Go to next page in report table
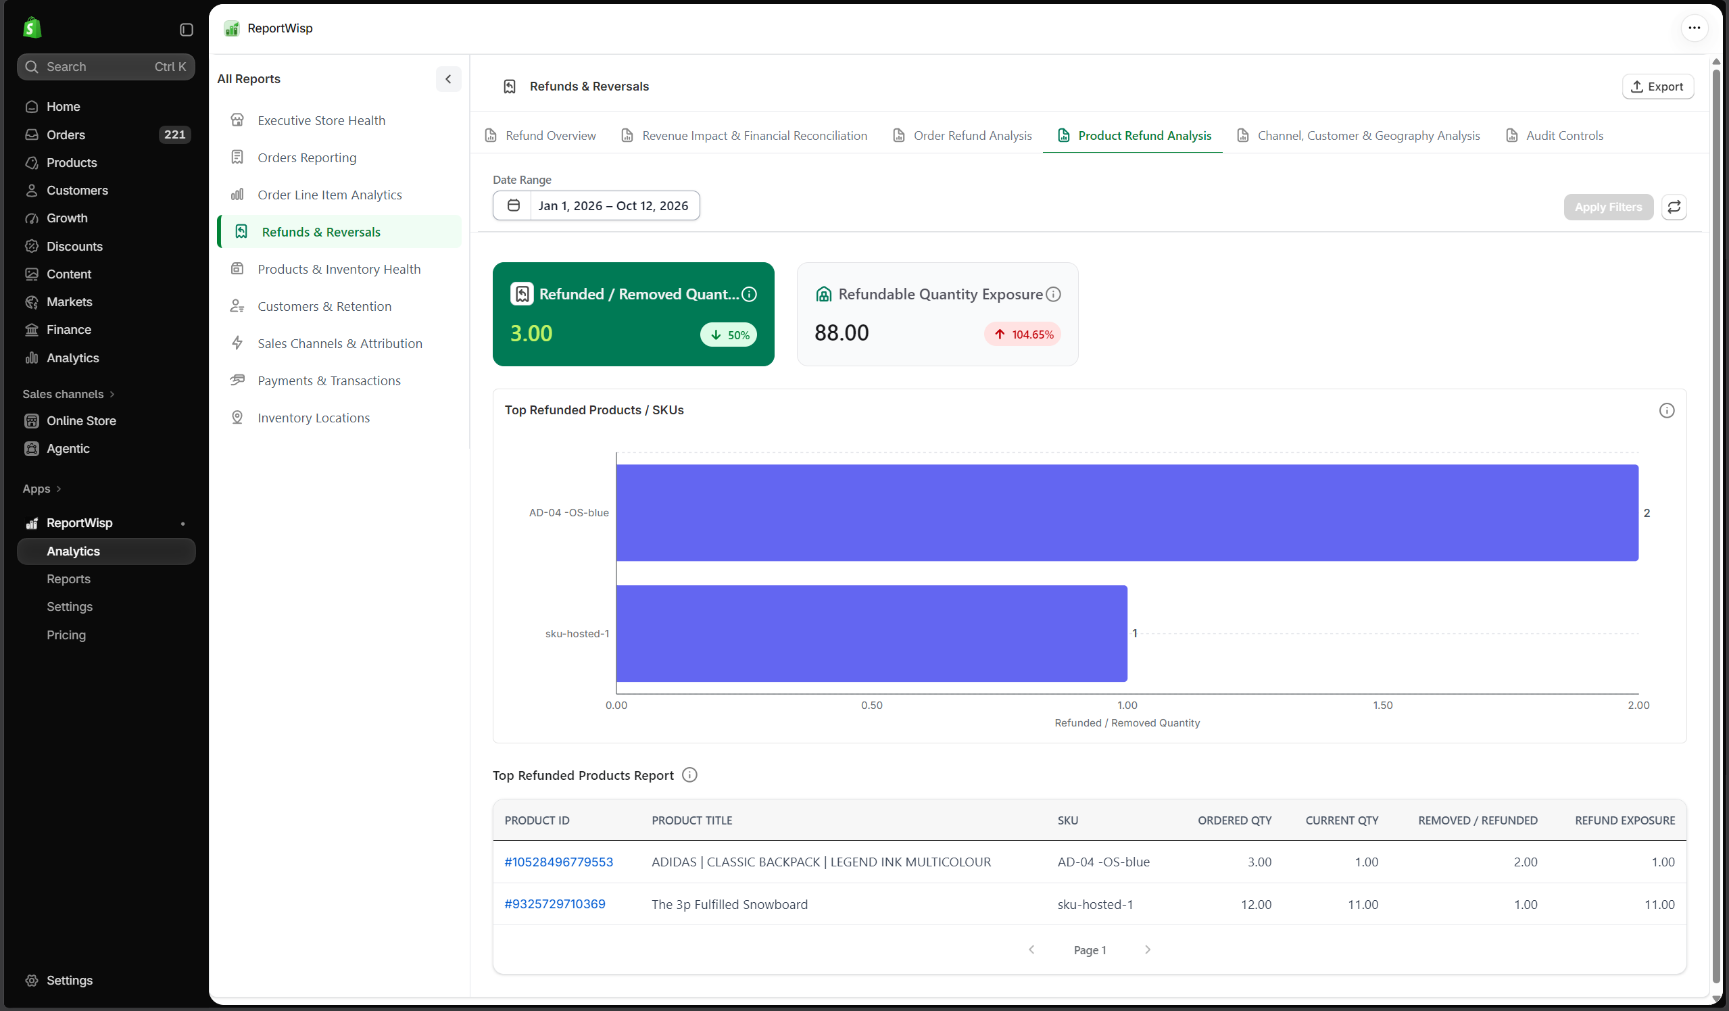 [x=1147, y=950]
